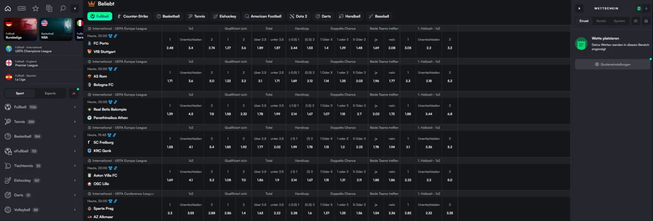
Task: Select the Handball tab
Action: point(350,17)
